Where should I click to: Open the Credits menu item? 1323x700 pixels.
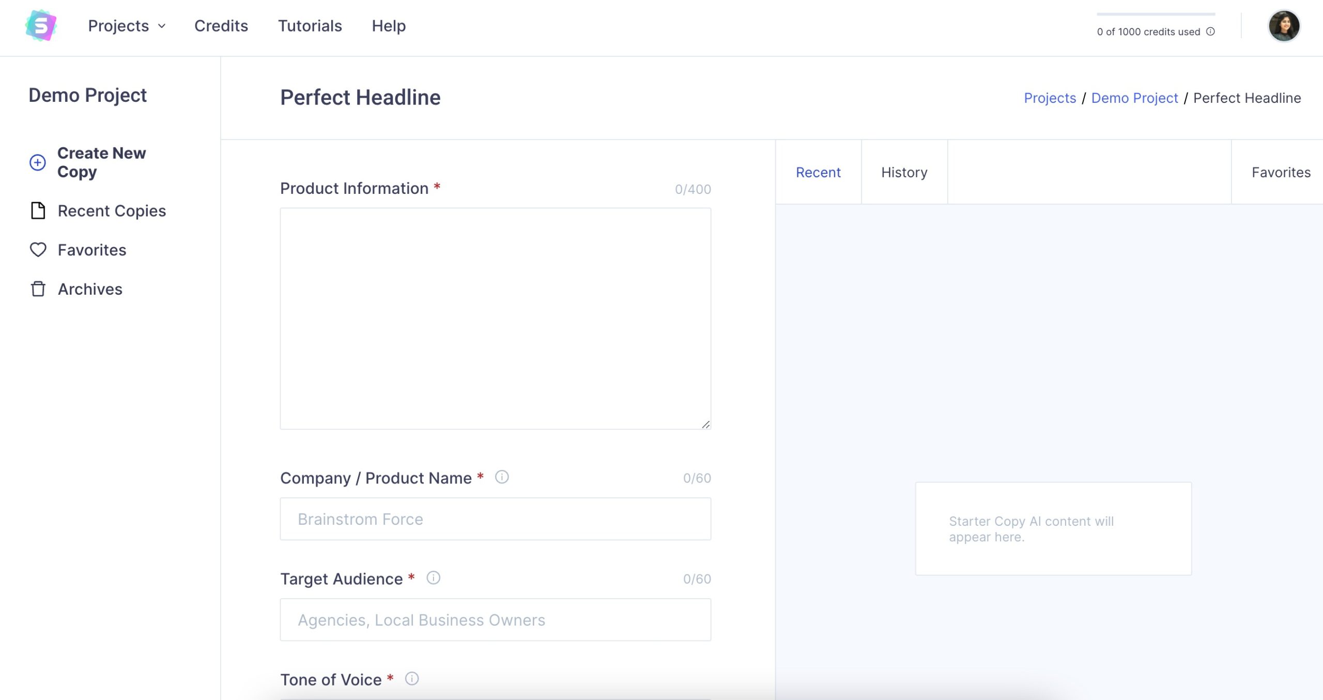[x=221, y=26]
